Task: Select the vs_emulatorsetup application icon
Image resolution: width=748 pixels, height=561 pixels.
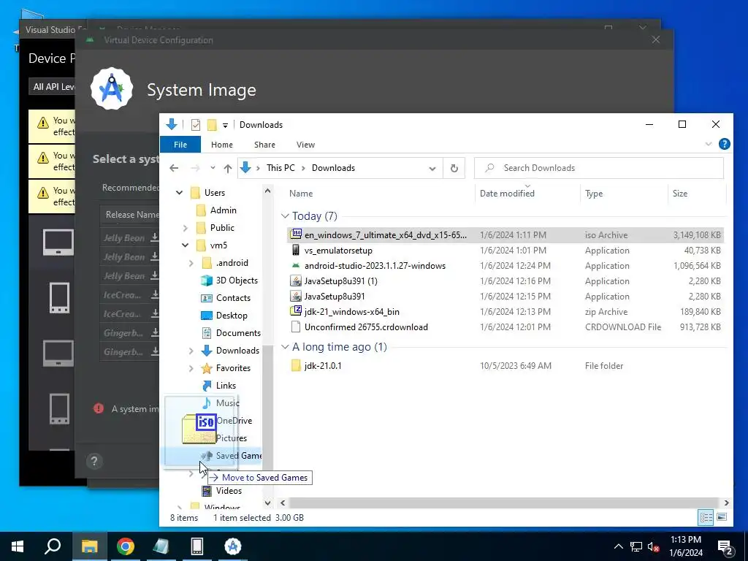Action: tap(296, 250)
